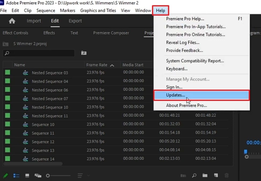261x181 pixels.
Task: Click sequence icon of Sequence 10
Action: click(25, 124)
